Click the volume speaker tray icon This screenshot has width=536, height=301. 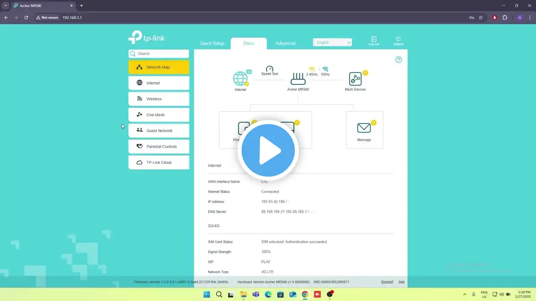[501, 294]
